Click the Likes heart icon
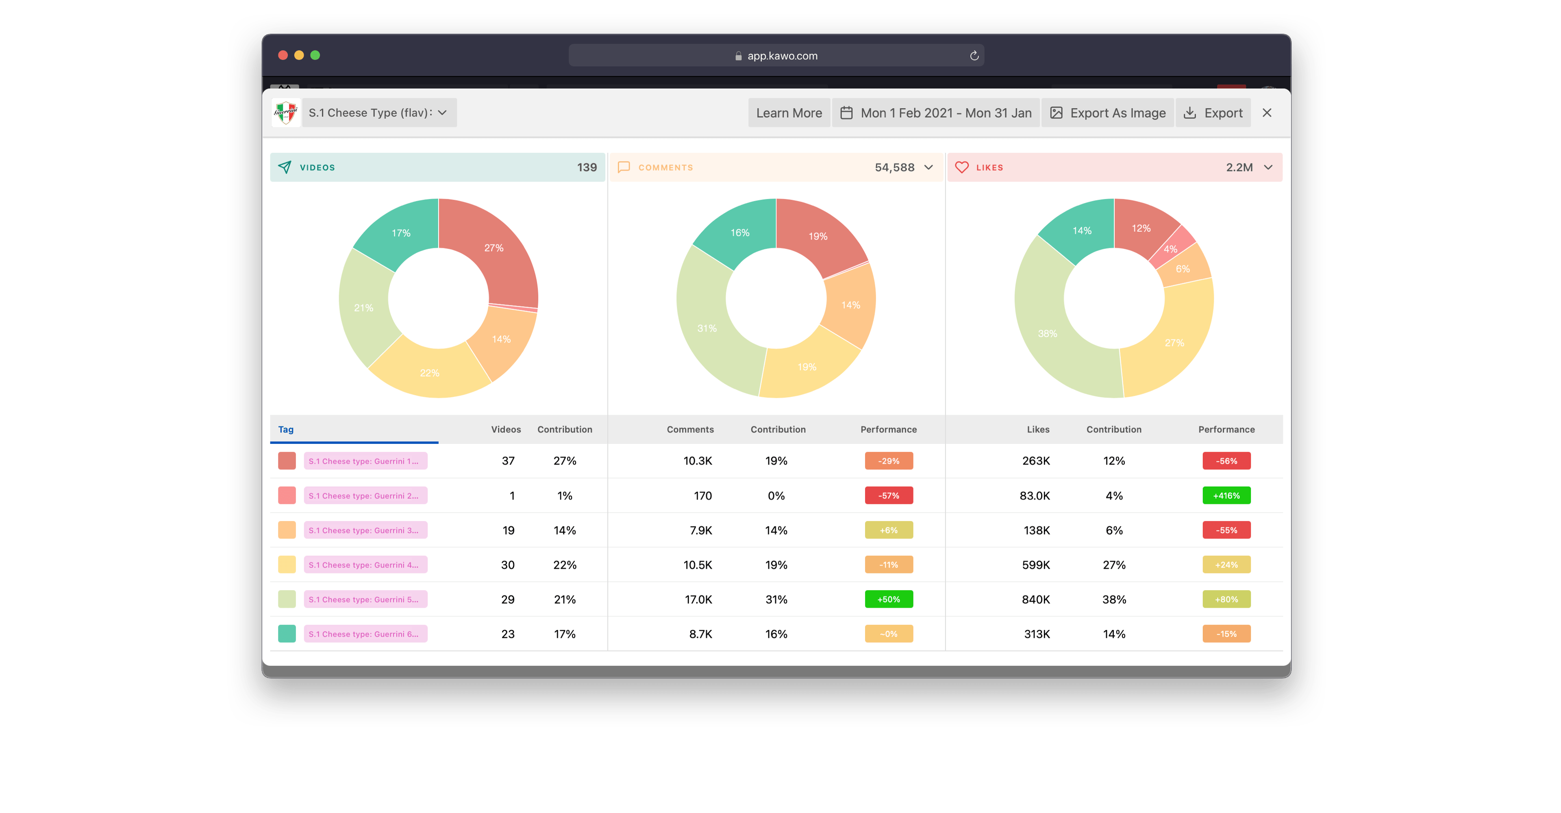1561x813 pixels. [963, 167]
